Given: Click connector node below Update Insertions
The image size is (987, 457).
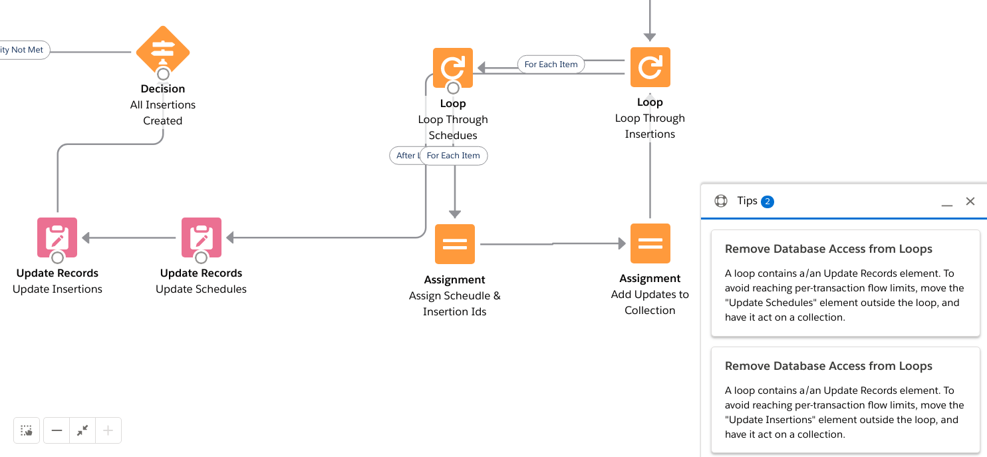Looking at the screenshot, I should coord(57,257).
